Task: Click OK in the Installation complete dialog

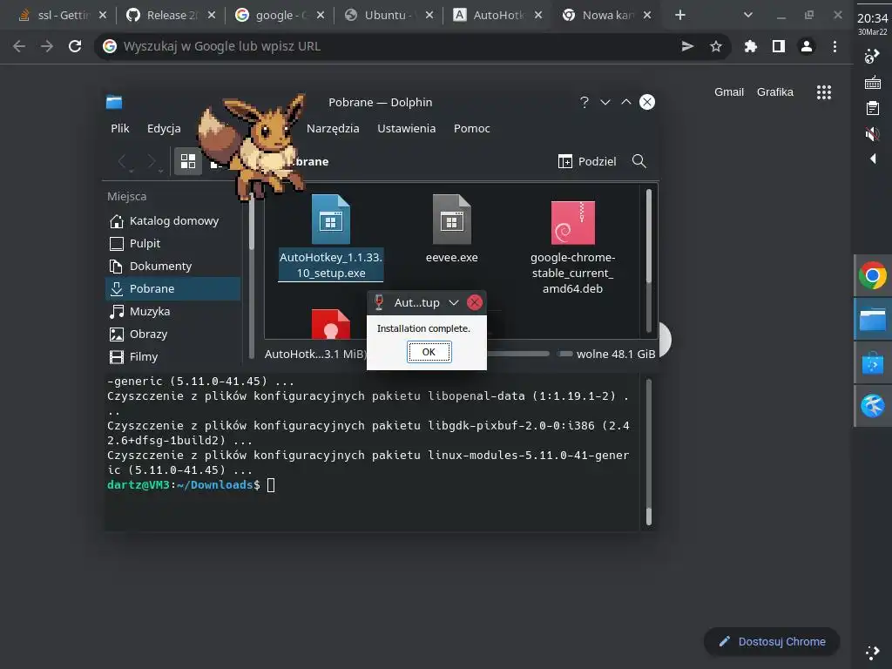Action: point(429,352)
